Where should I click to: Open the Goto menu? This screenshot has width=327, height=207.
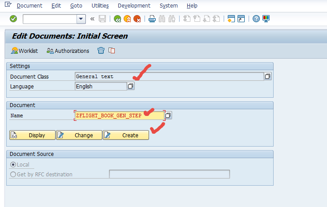point(76,6)
